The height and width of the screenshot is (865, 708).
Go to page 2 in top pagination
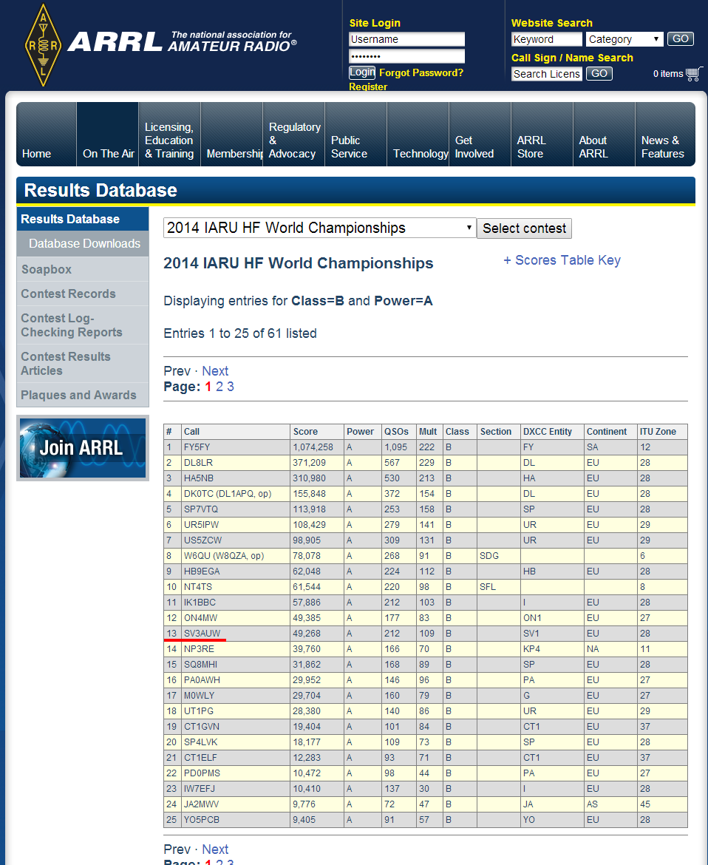pos(219,387)
